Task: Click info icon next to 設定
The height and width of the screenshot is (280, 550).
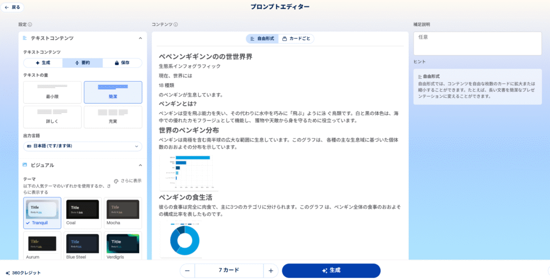Action: [30, 25]
